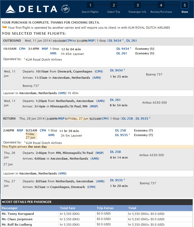The image size is (194, 227).
Task: Click the Delta triangle logo
Action: pos(11,9)
